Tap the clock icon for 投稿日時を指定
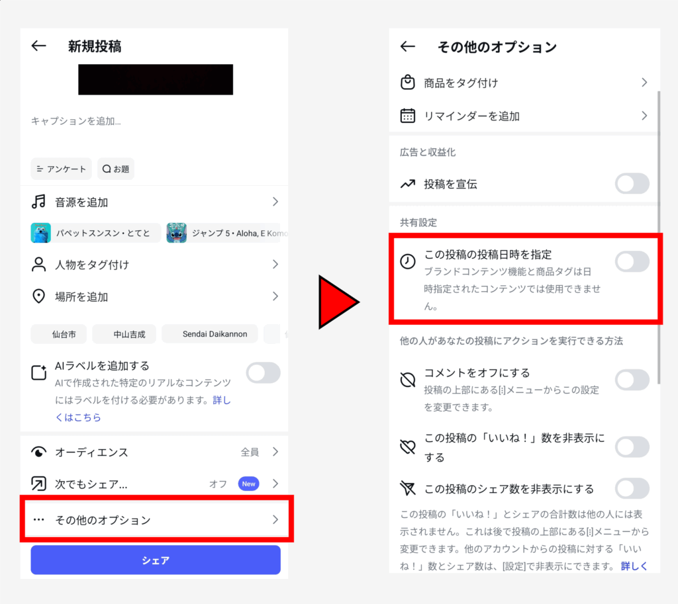Screen dimensions: 678x604 pyautogui.click(x=407, y=261)
